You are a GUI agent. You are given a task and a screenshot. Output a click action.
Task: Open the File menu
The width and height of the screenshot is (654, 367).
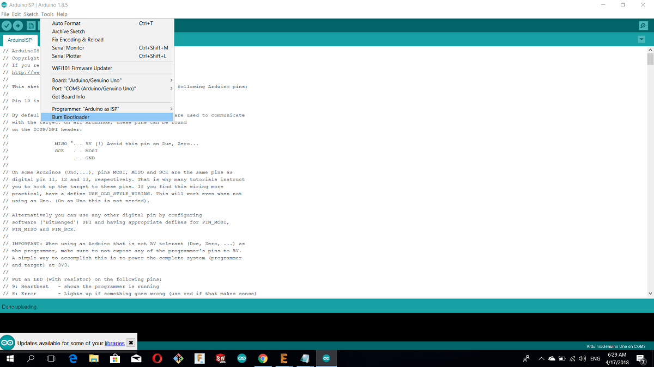coord(5,14)
